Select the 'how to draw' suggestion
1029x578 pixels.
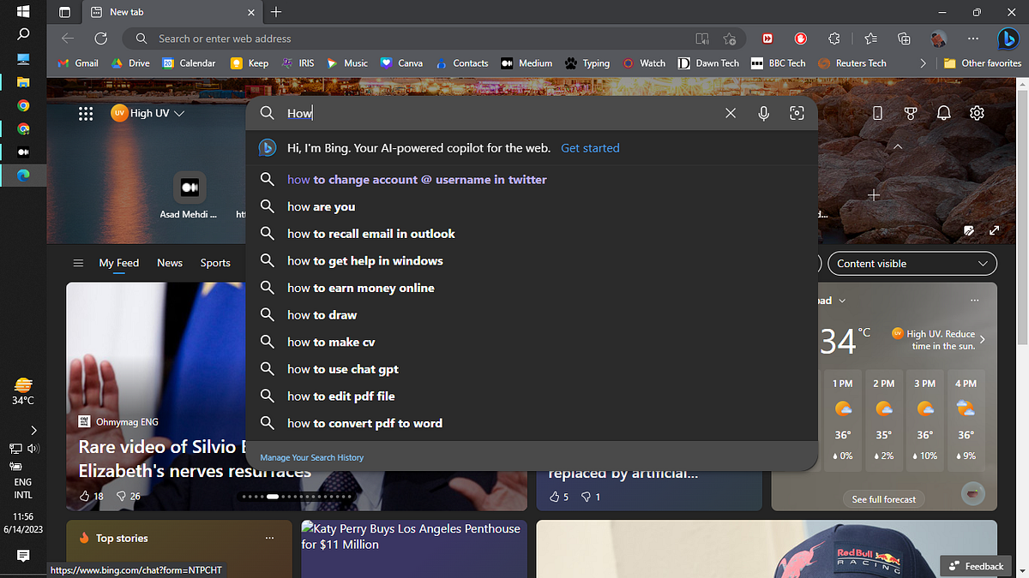(x=320, y=314)
